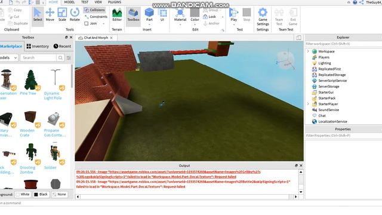Start a Team Test

(279, 17)
